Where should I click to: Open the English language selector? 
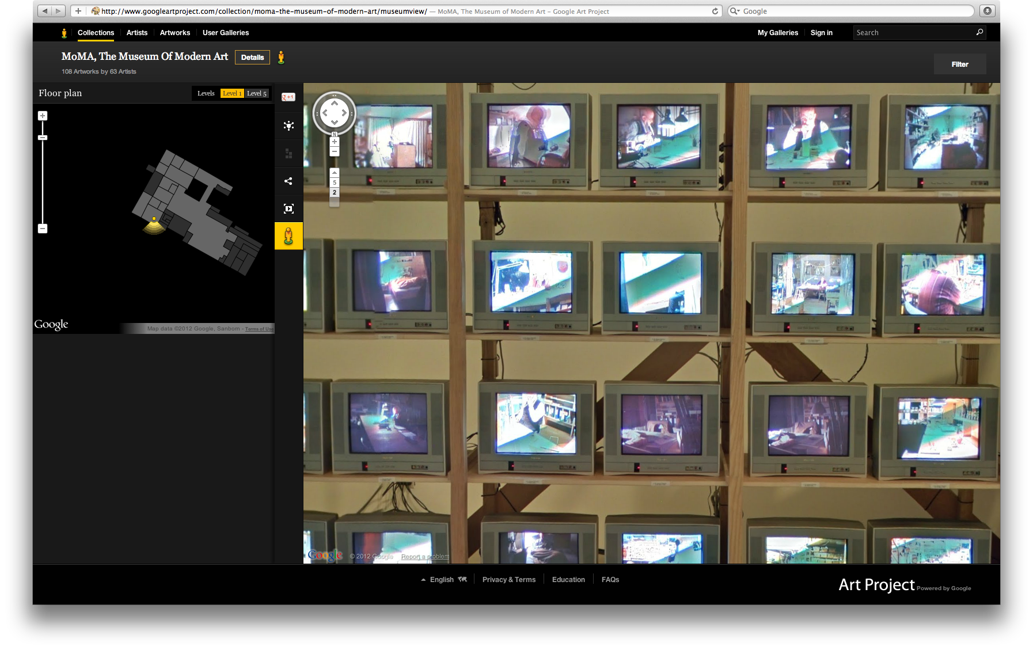pyautogui.click(x=442, y=580)
